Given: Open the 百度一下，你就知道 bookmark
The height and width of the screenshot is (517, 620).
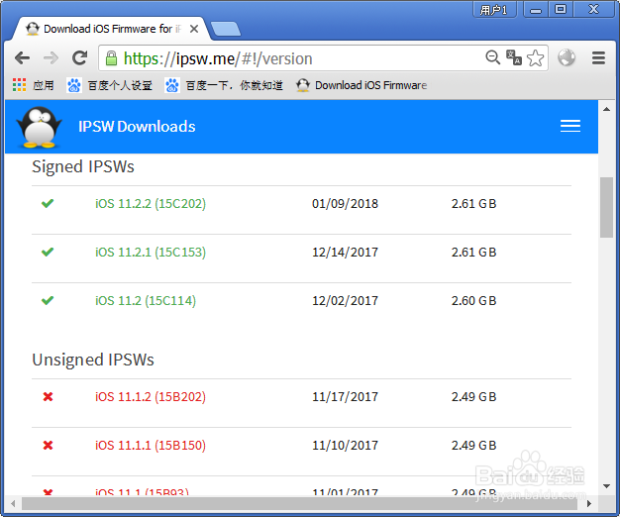Looking at the screenshot, I should pyautogui.click(x=224, y=85).
